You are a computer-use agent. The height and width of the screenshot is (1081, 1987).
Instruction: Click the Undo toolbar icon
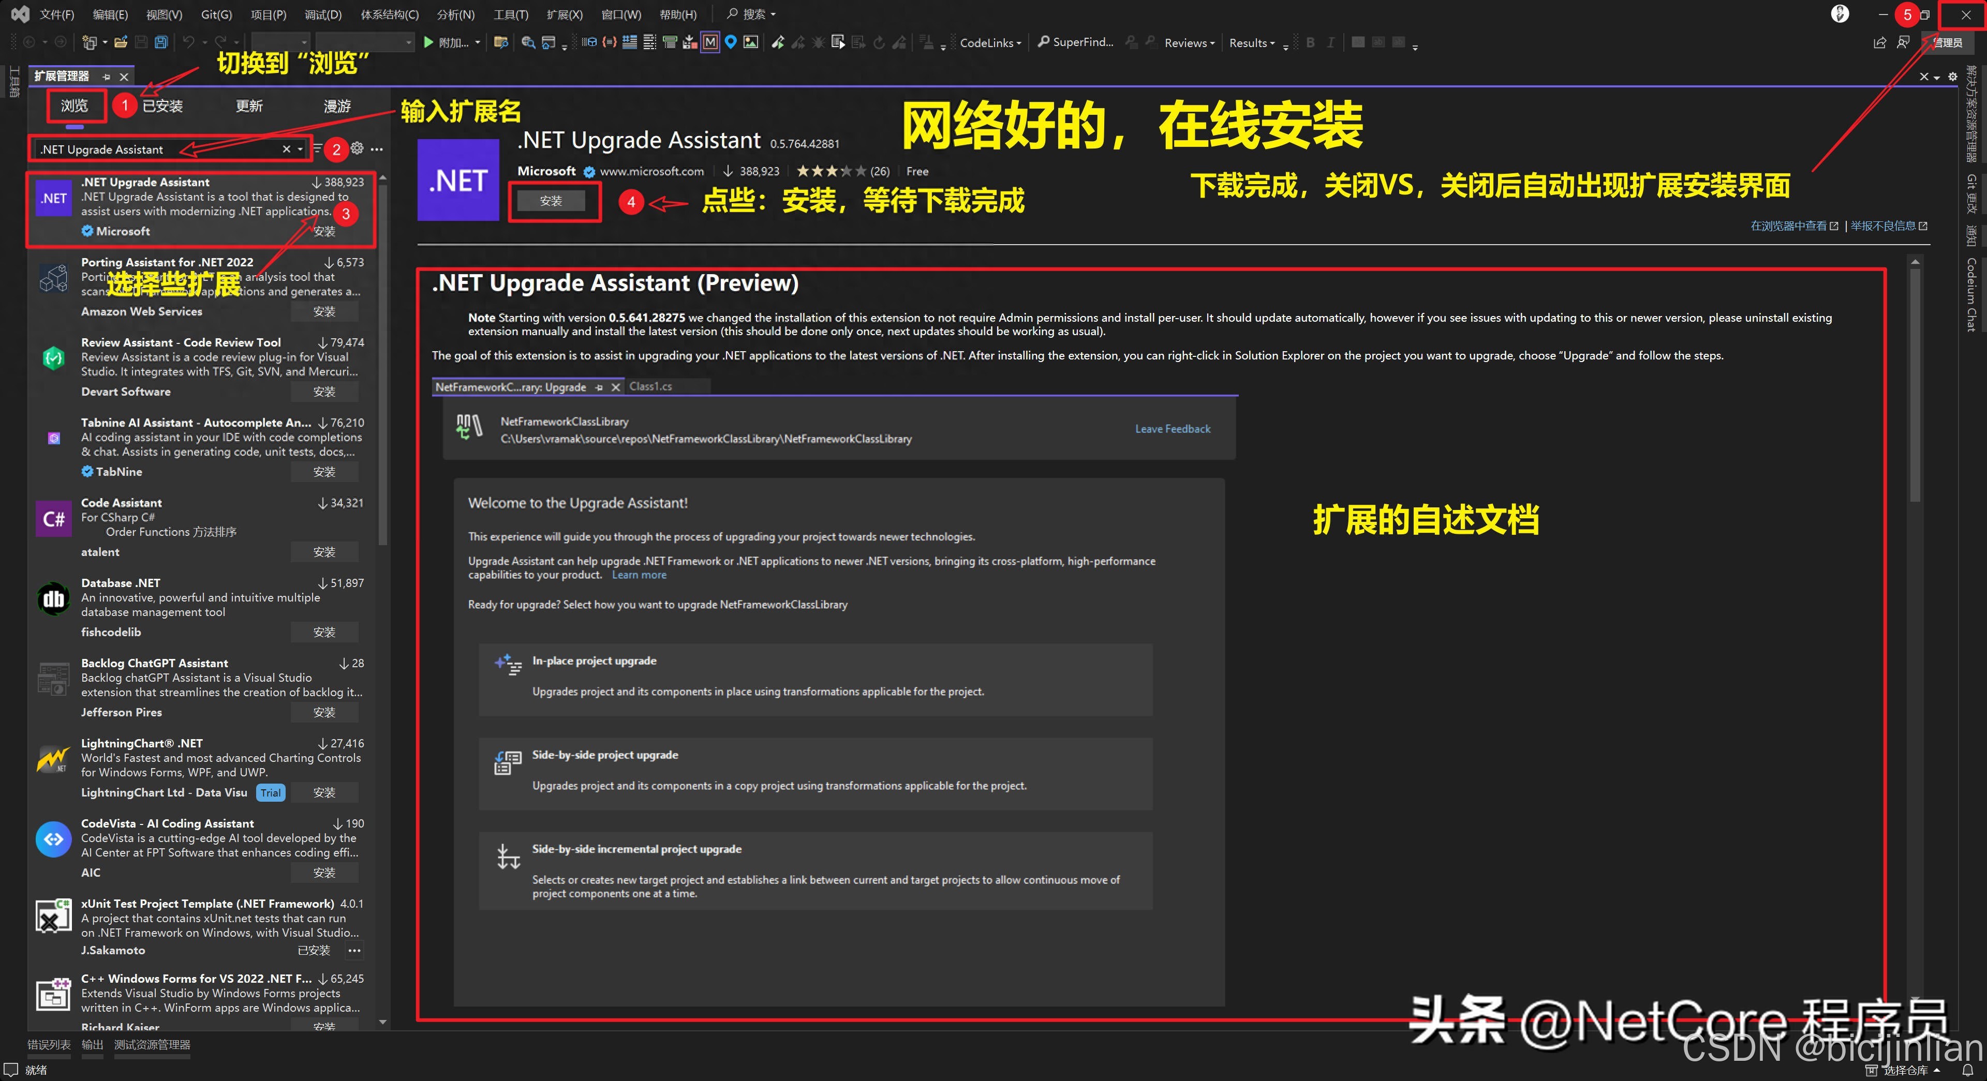(x=190, y=42)
